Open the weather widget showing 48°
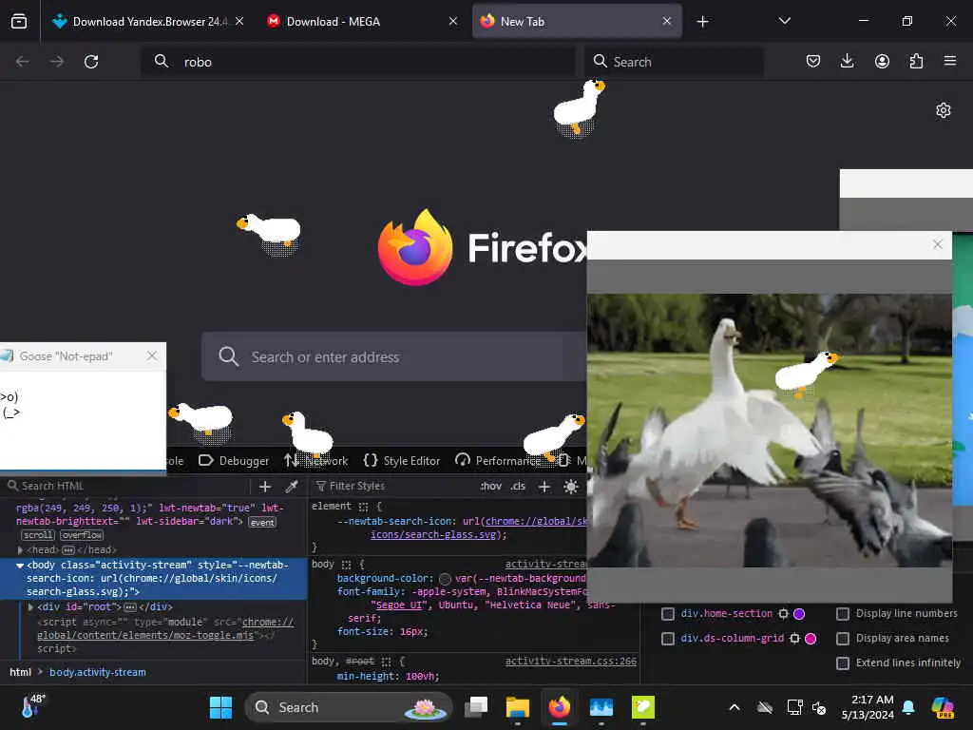The width and height of the screenshot is (973, 730). point(33,706)
